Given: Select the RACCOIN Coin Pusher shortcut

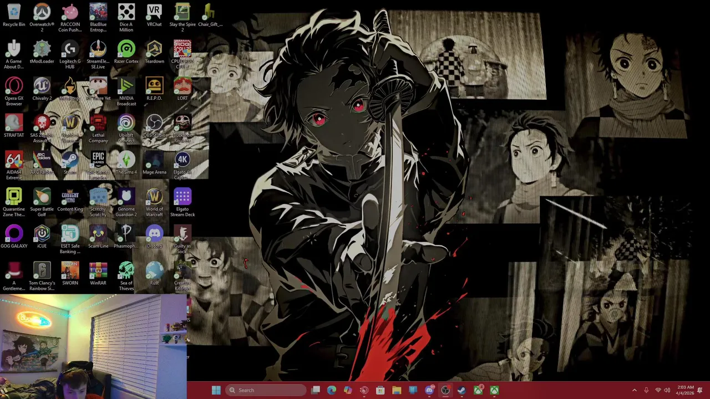Looking at the screenshot, I should click(x=70, y=18).
